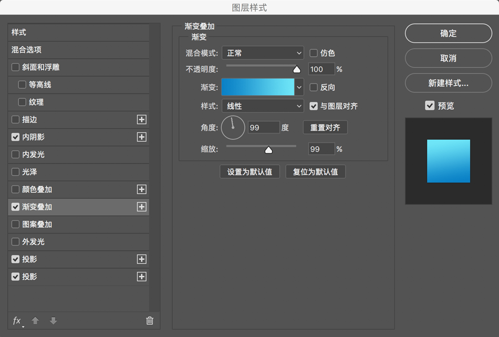Image resolution: width=499 pixels, height=337 pixels.
Task: Enable the 斜面和浮雕 checkbox
Action: pos(15,67)
